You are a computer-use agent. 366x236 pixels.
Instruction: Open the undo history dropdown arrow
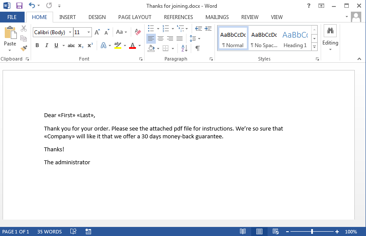[x=39, y=6]
